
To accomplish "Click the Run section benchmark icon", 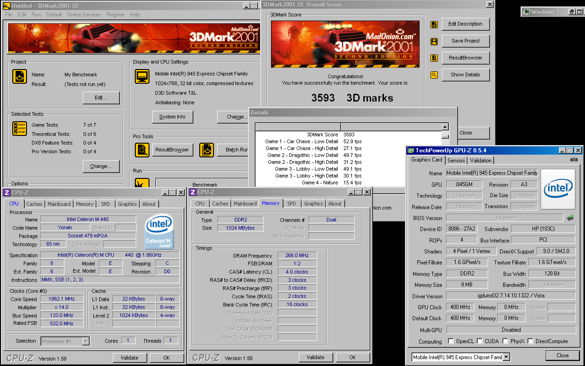I will pyautogui.click(x=142, y=183).
